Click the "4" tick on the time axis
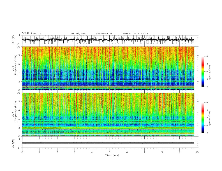The image size is (222, 171). click(x=92, y=152)
